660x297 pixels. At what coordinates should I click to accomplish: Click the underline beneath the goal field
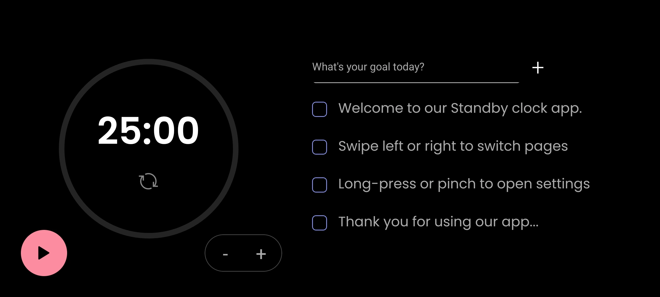click(x=416, y=82)
